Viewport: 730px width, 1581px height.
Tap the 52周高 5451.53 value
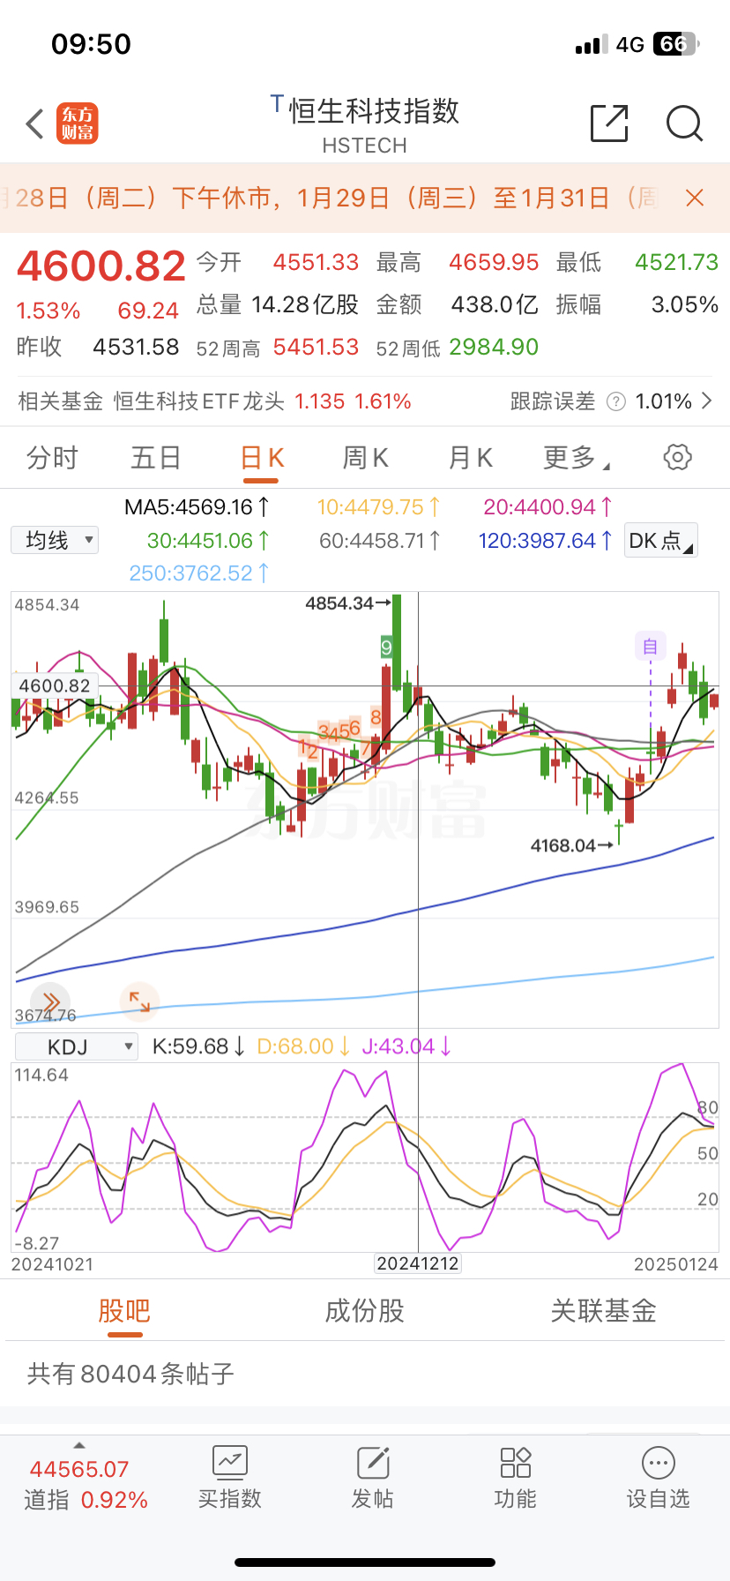(316, 348)
